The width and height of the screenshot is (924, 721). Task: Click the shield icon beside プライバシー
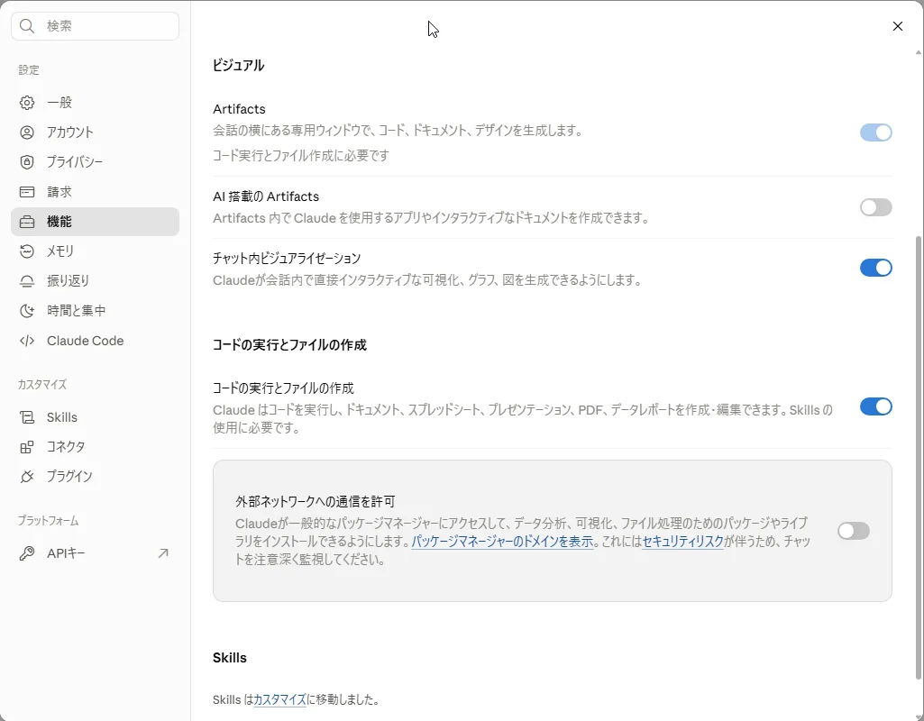tap(27, 162)
